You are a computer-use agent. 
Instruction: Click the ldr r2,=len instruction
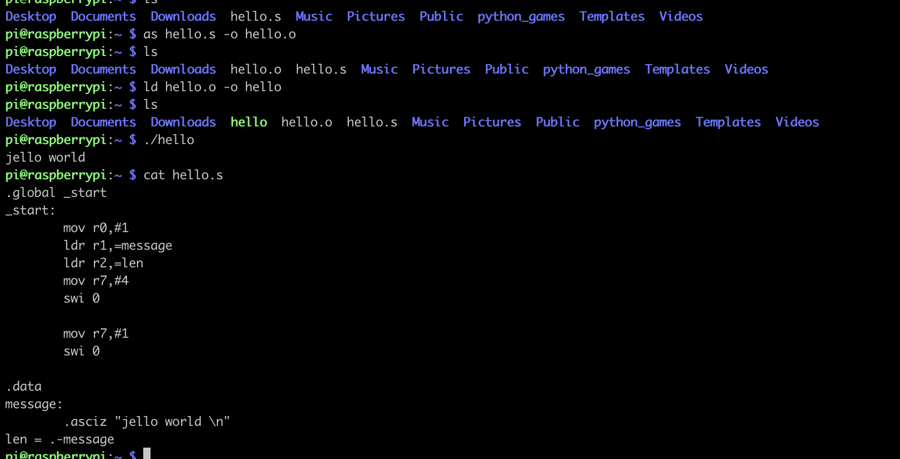[103, 263]
